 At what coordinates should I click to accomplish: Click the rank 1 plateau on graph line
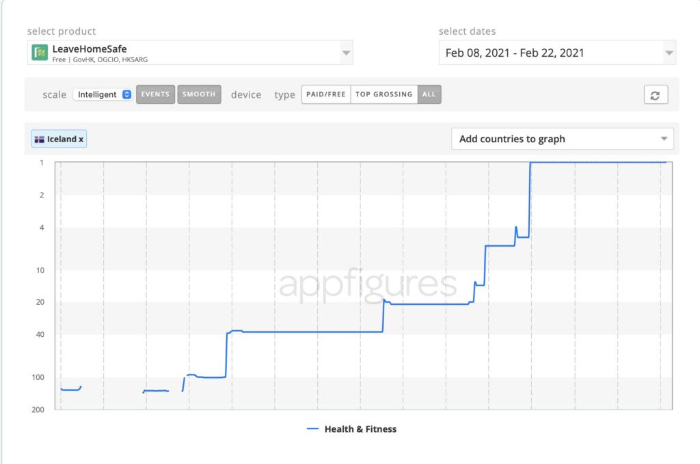pos(598,163)
